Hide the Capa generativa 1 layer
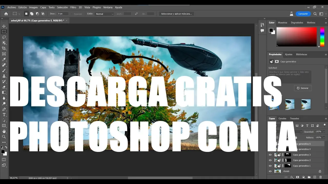Viewport: 328px width, 184px height. pos(270,166)
